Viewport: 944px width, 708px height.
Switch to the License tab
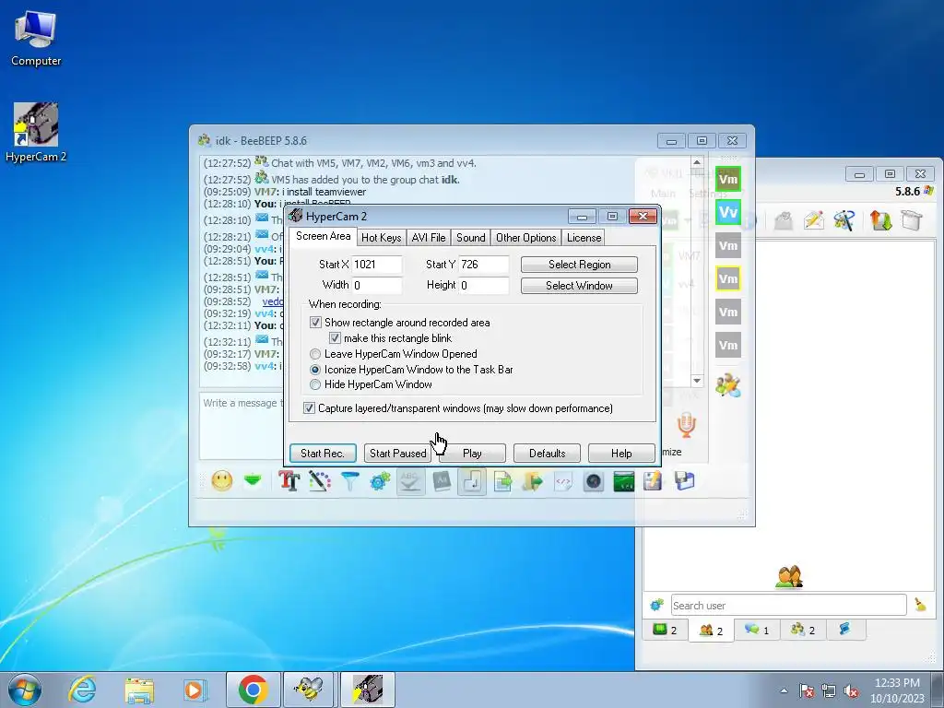tap(584, 237)
